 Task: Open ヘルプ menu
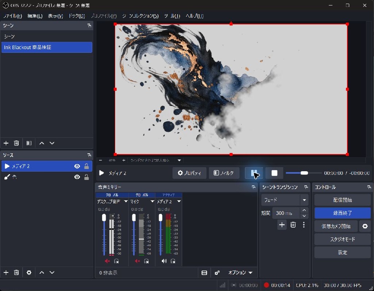194,16
